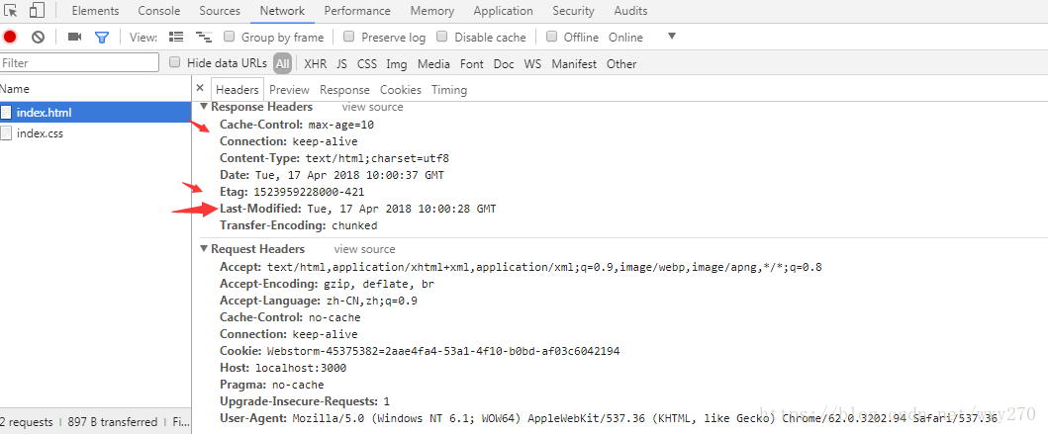Tick the Offline checkbox
Screen dimensions: 1048x434
click(551, 37)
